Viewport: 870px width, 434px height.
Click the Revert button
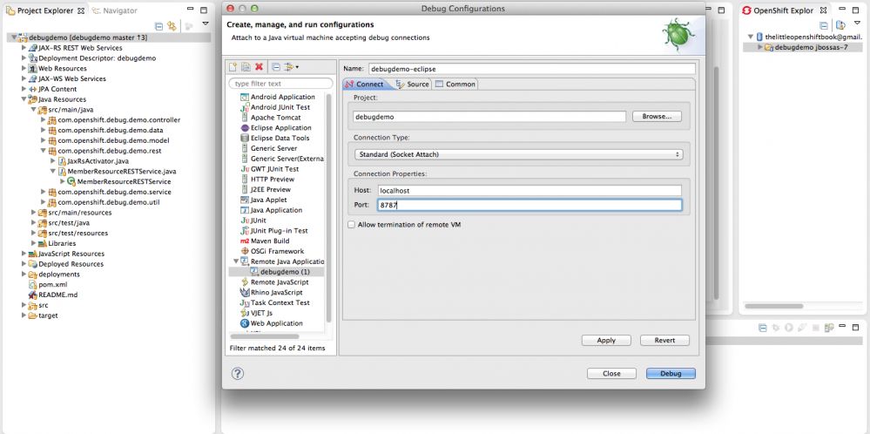664,340
